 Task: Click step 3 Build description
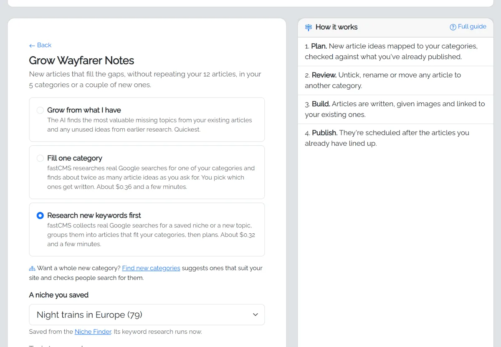point(395,109)
